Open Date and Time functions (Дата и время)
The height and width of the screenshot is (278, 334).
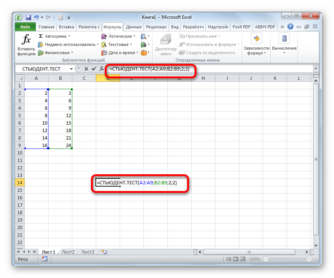click(120, 53)
